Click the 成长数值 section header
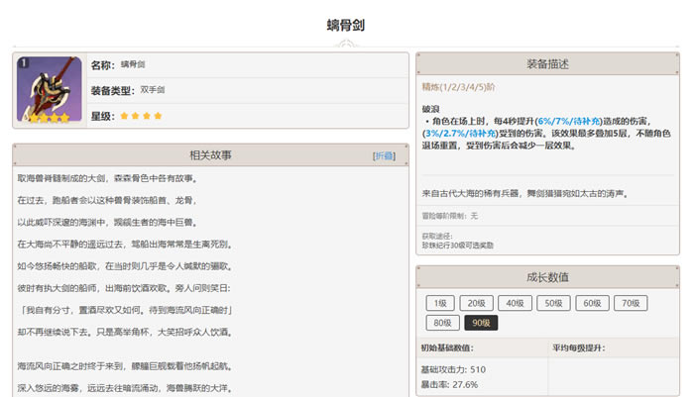The image size is (694, 397). point(546,277)
